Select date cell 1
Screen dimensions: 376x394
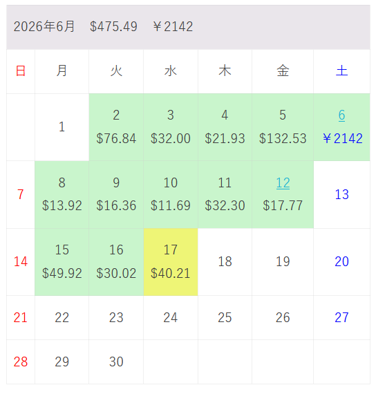pos(62,127)
